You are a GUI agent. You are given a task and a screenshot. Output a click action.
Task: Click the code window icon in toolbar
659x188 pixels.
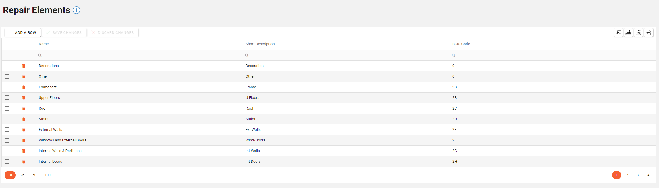[638, 32]
